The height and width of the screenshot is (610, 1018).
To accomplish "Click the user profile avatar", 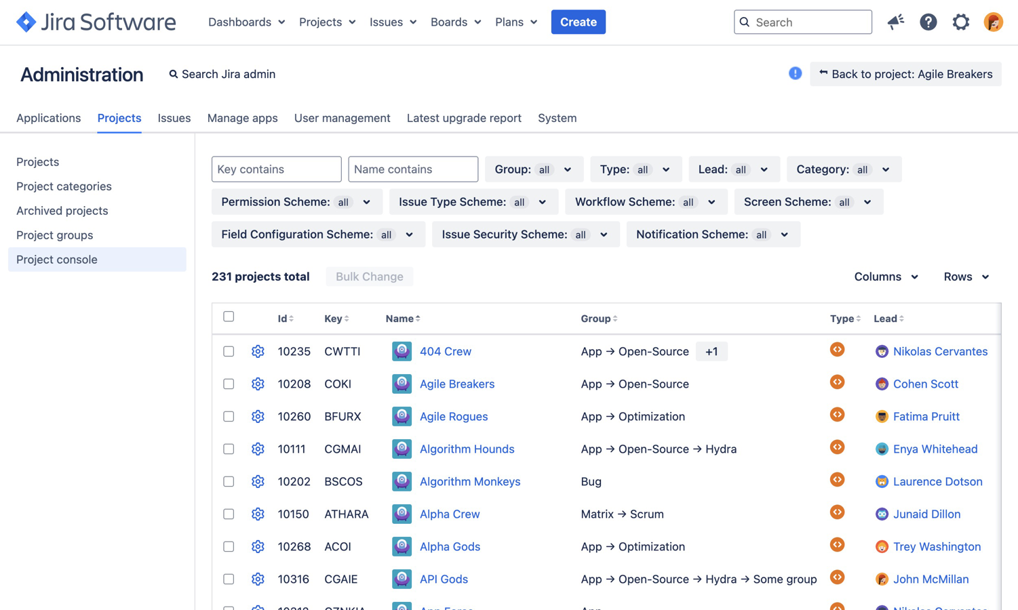I will [x=993, y=22].
